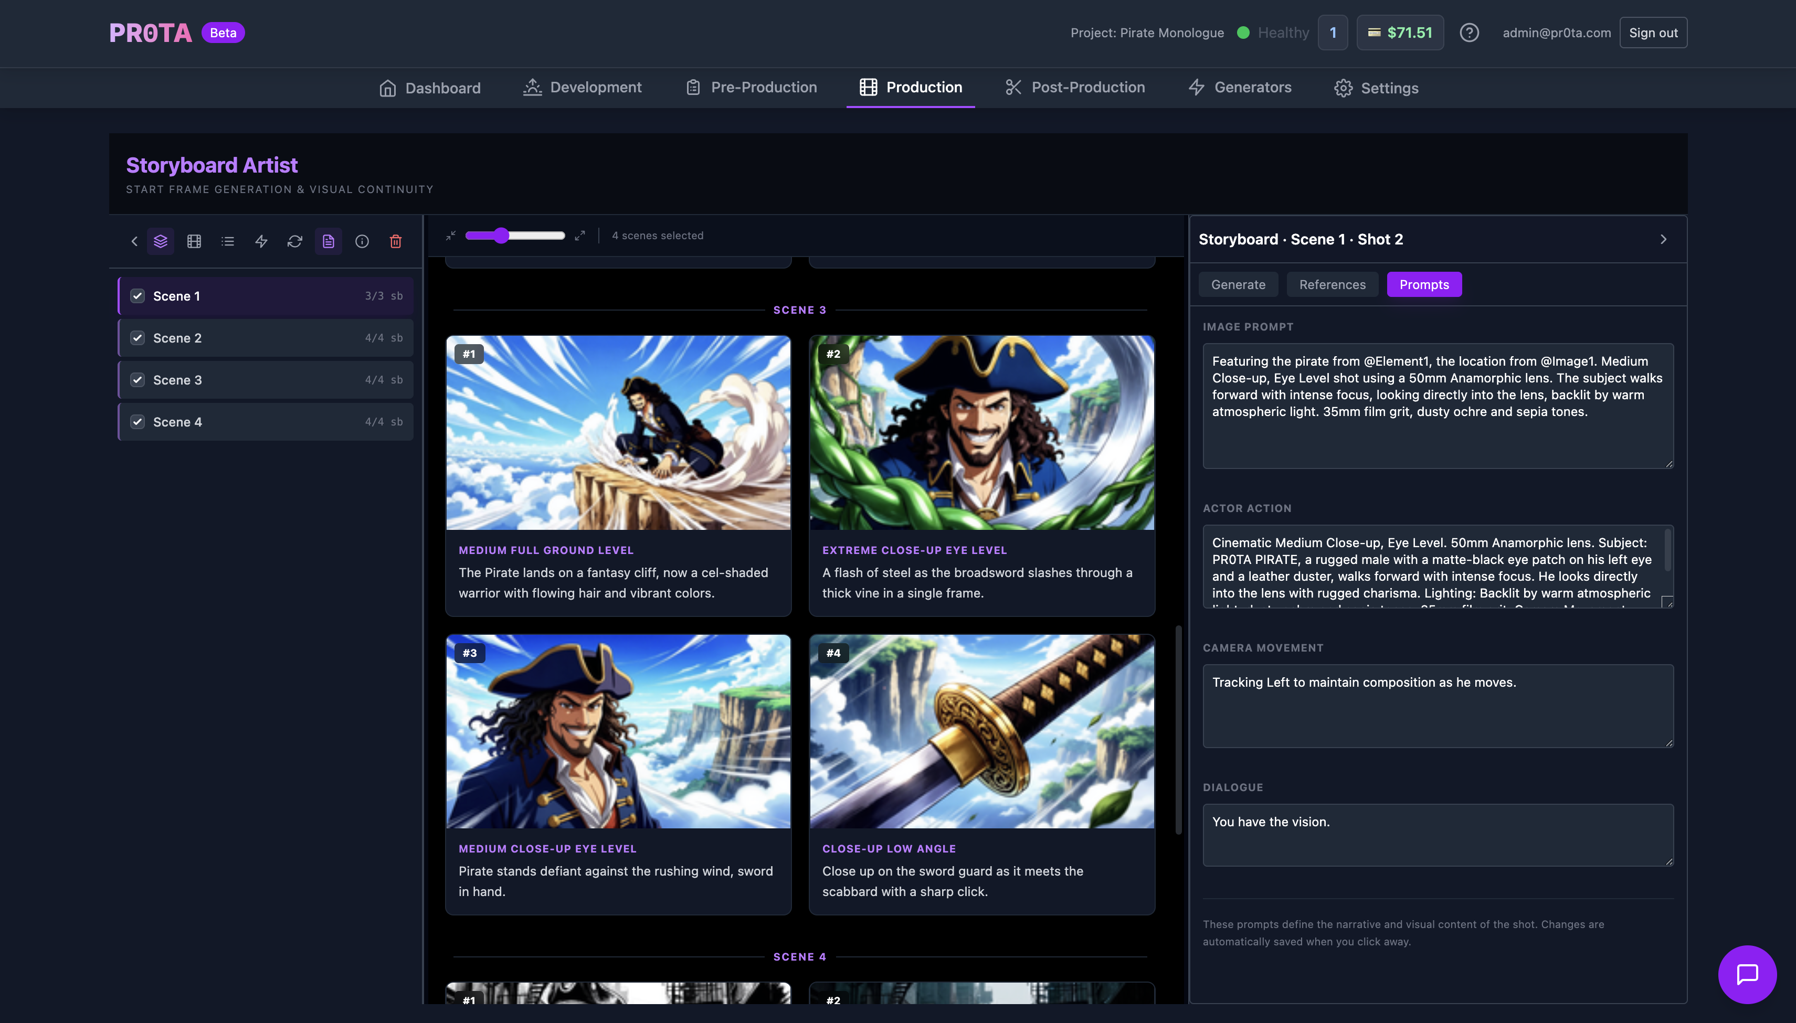Viewport: 1796px width, 1023px height.
Task: Collapse the scenes sidebar with the left chevron
Action: click(134, 241)
